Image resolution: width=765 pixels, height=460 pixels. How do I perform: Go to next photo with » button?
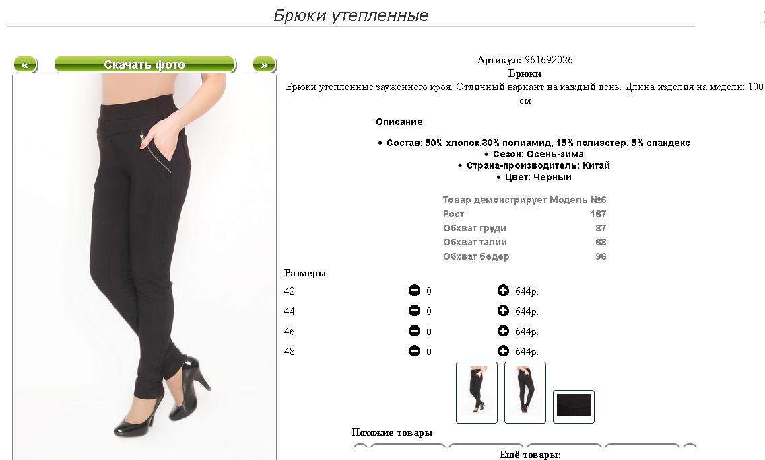(265, 65)
